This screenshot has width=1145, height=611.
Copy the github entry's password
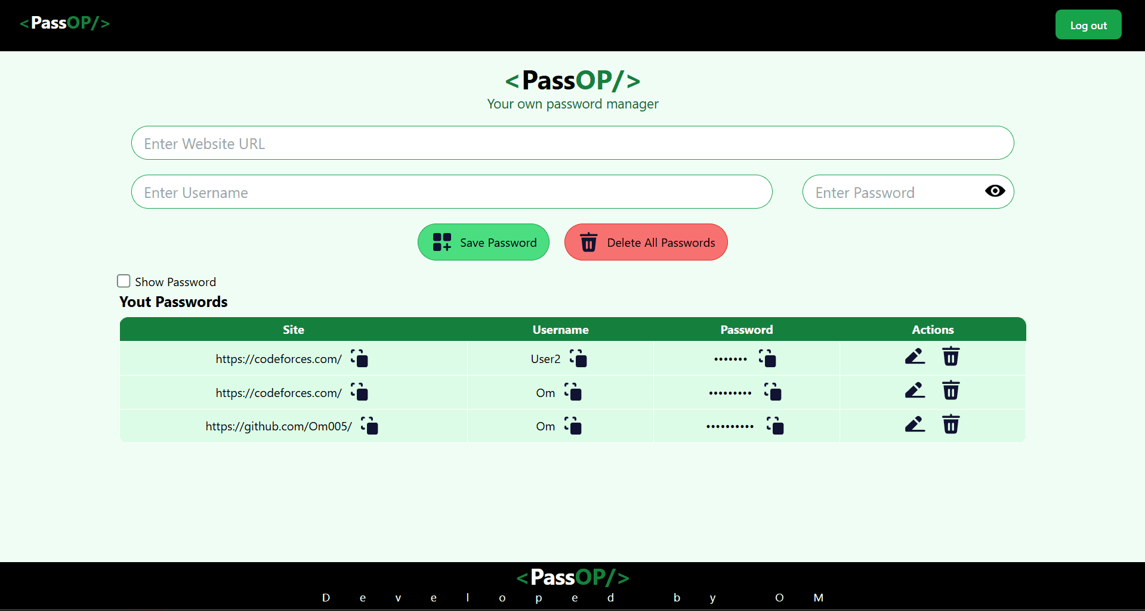(x=774, y=426)
